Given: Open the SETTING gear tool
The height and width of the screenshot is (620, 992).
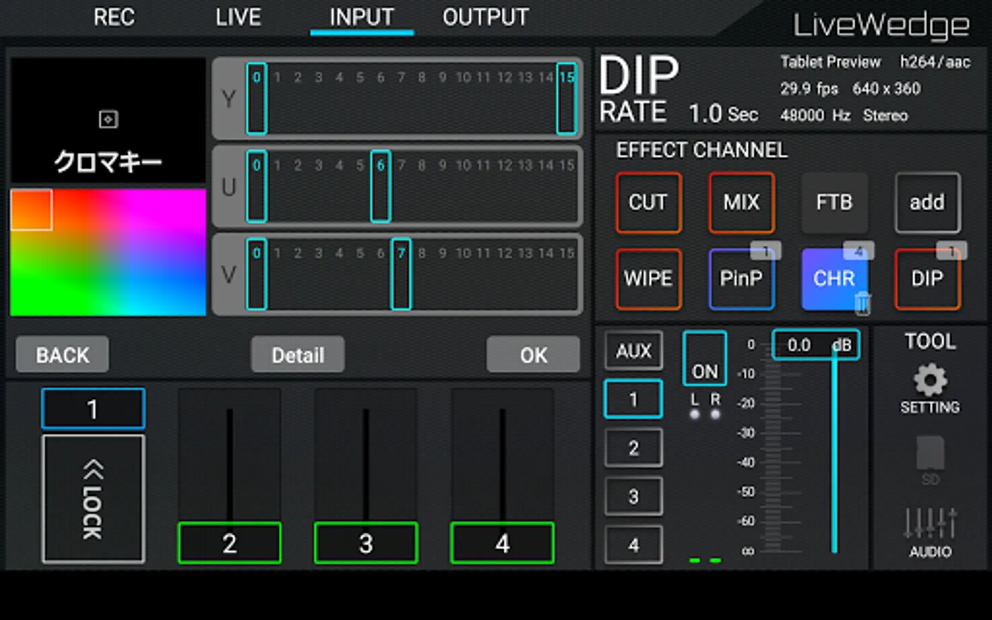Looking at the screenshot, I should tap(930, 389).
